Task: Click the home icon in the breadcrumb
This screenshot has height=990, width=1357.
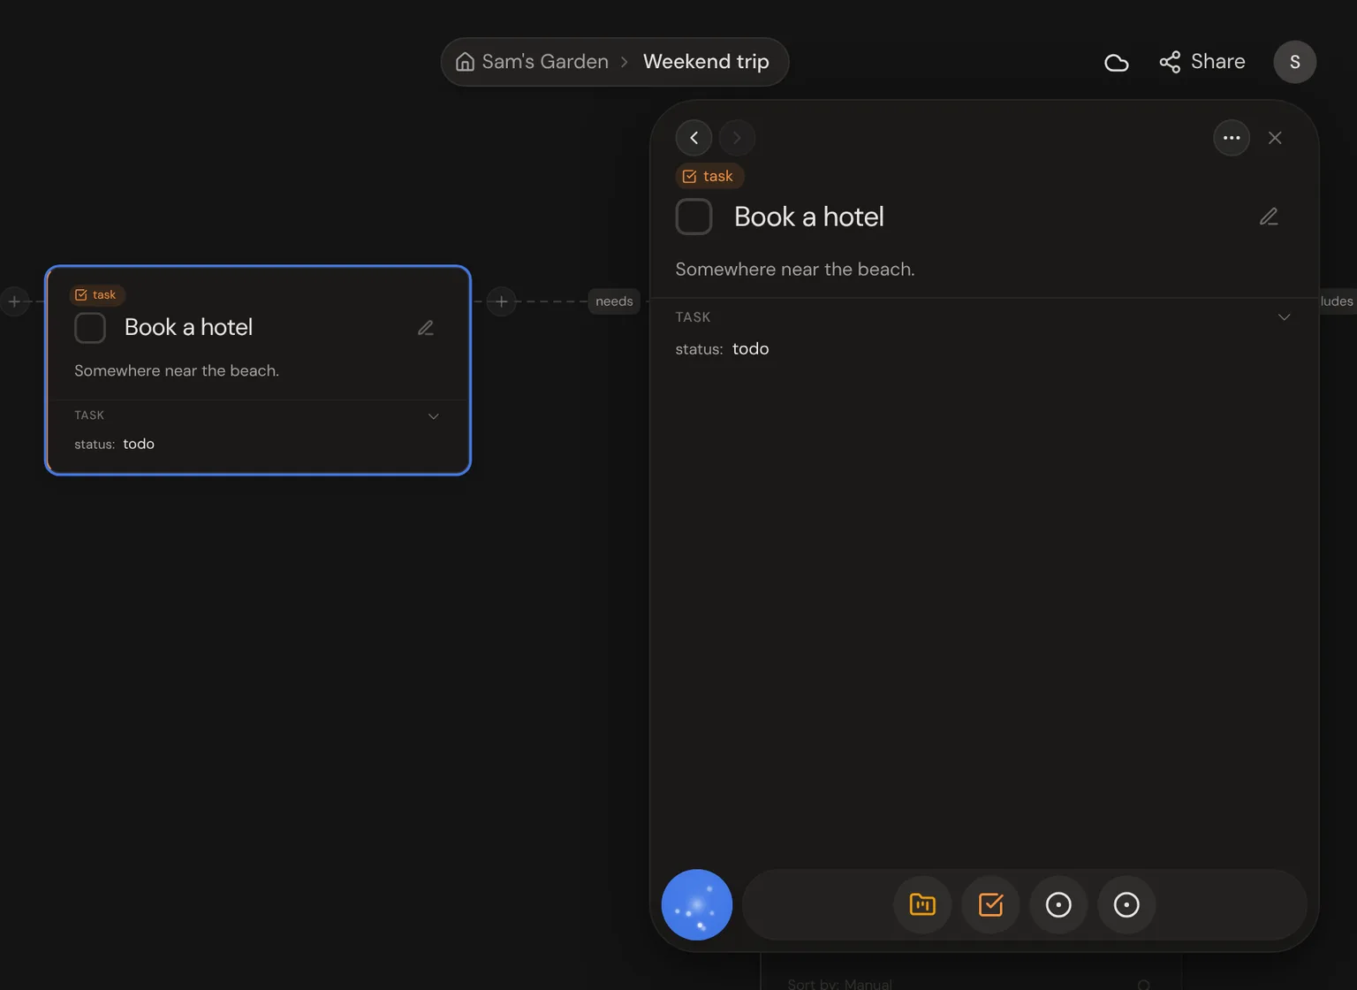Action: (465, 62)
